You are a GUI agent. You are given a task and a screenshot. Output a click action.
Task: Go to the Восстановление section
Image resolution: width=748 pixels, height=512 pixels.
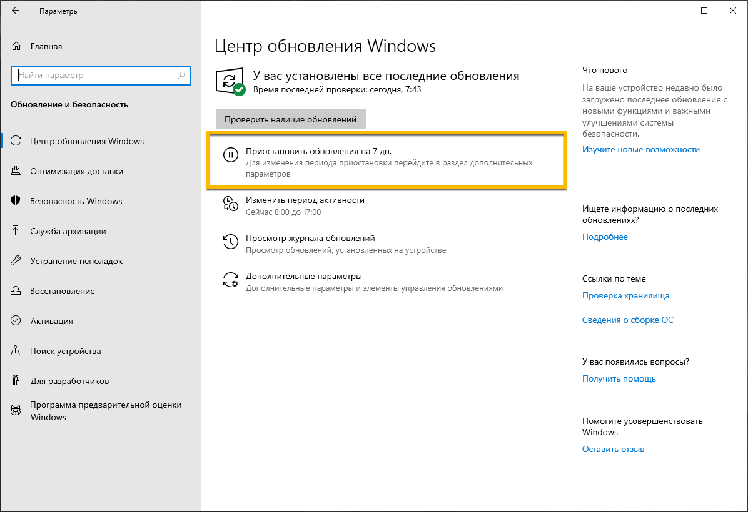point(63,291)
